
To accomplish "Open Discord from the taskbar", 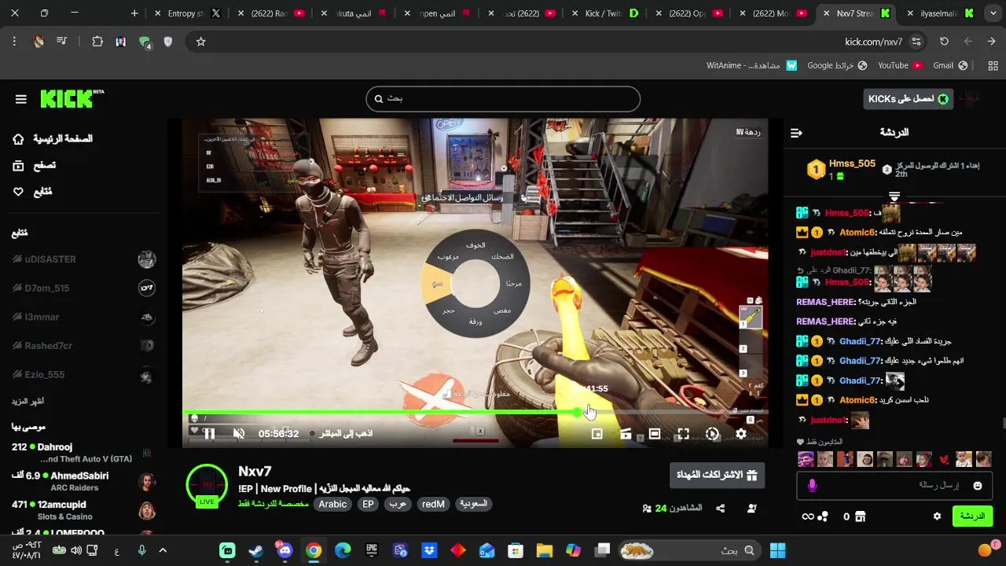I will (285, 550).
